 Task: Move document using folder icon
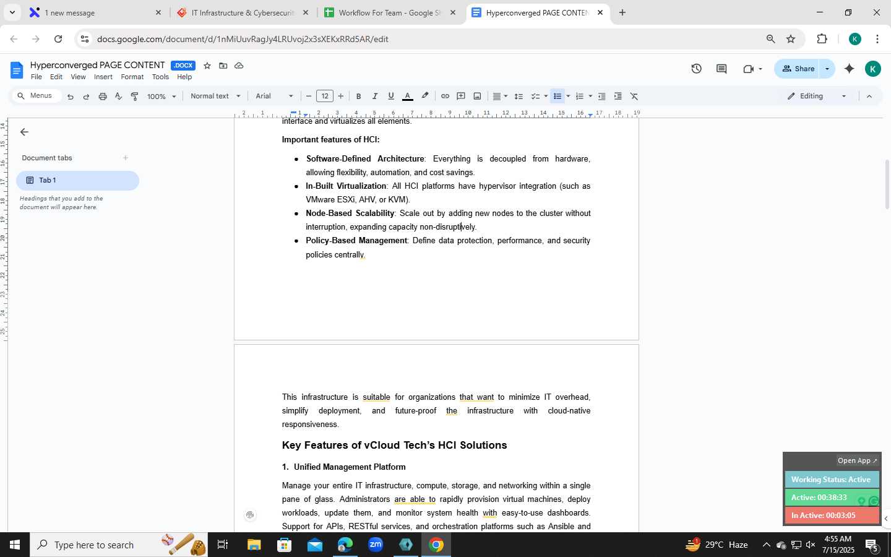(x=223, y=66)
